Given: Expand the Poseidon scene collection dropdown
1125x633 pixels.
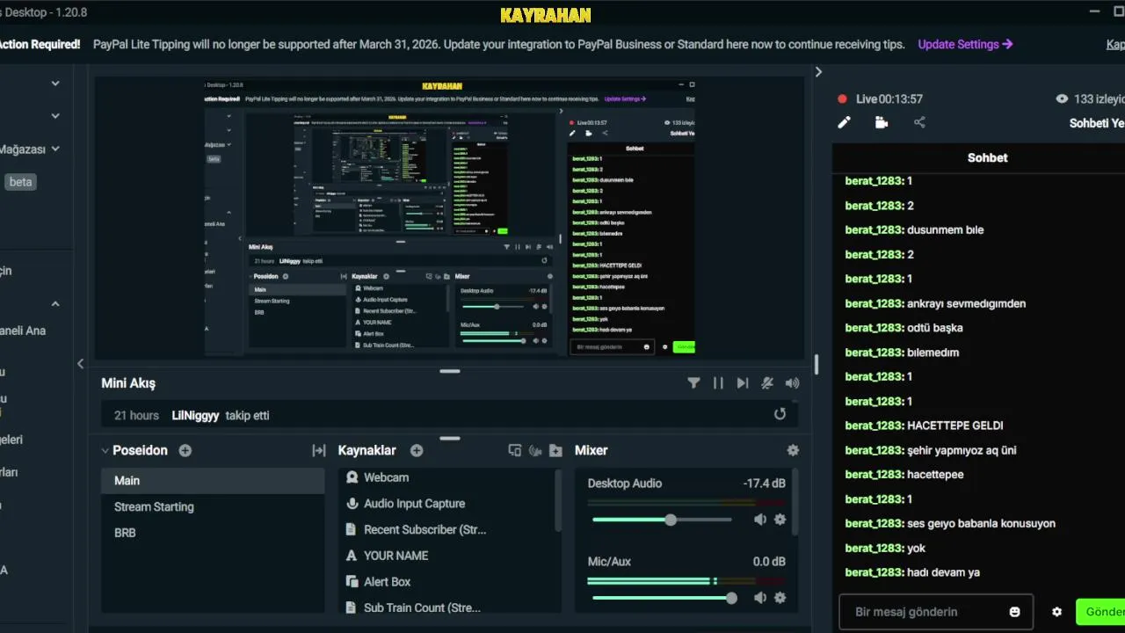Looking at the screenshot, I should pos(105,450).
